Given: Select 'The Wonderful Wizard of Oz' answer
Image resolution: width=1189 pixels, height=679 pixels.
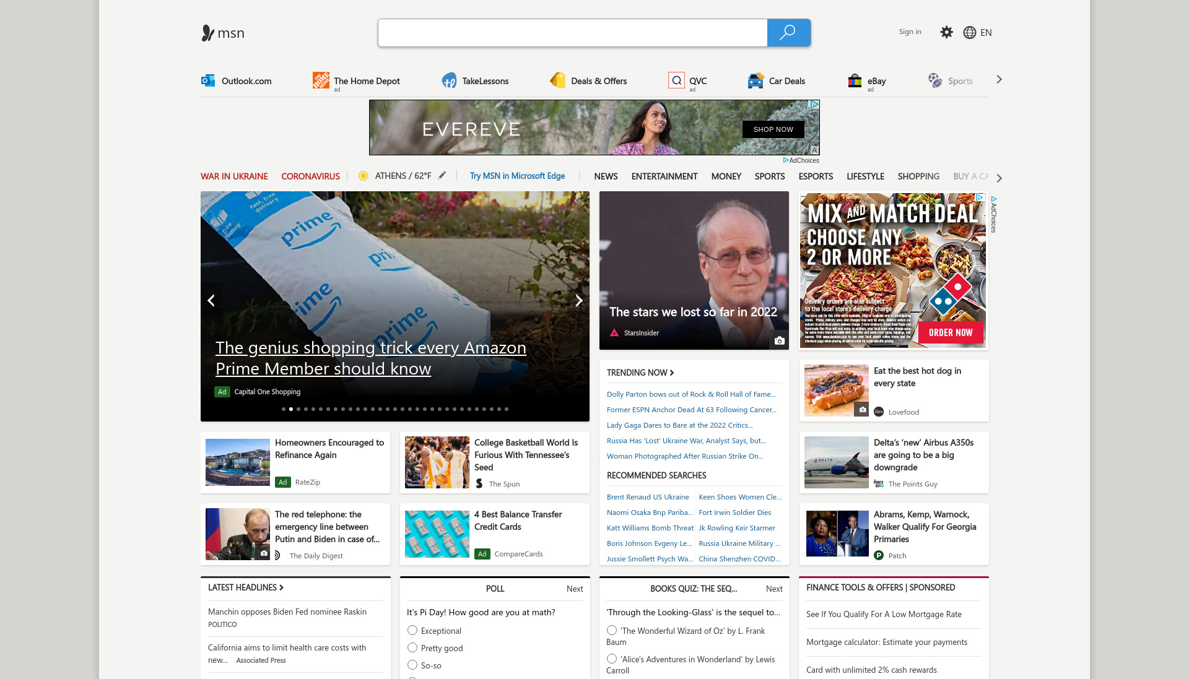Looking at the screenshot, I should tap(612, 630).
